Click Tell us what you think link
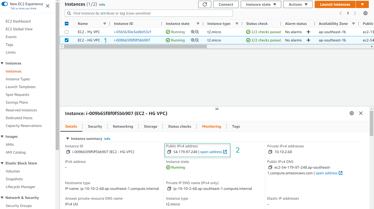 (23, 9)
